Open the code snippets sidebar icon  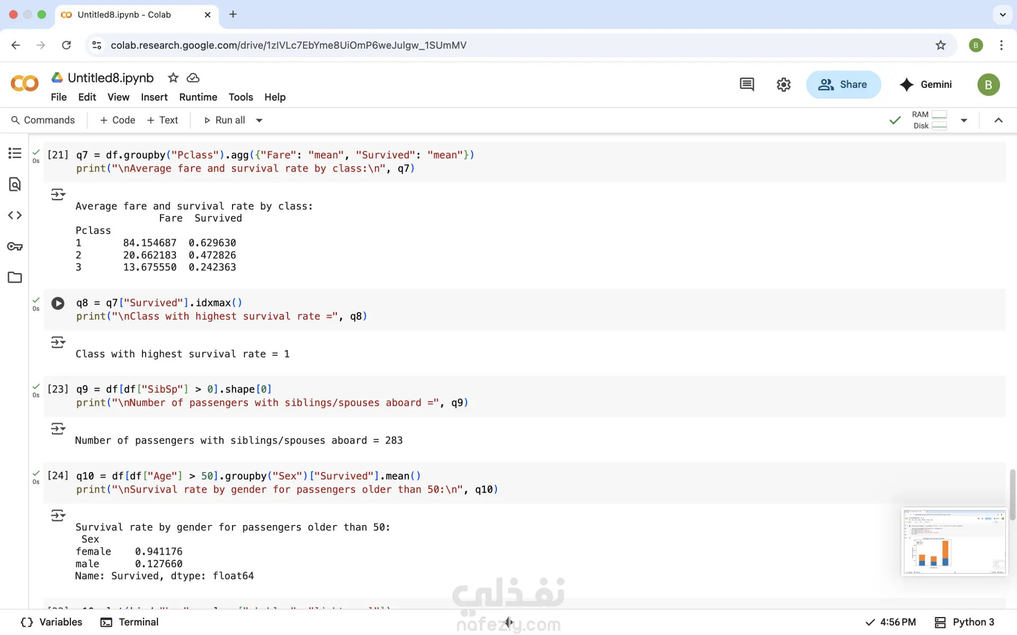[x=15, y=215]
